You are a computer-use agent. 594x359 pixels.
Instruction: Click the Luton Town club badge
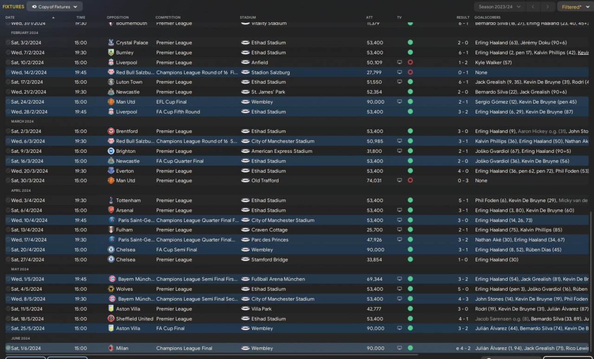tap(111, 82)
